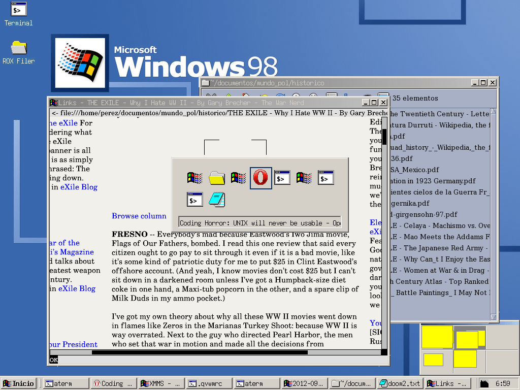520x390 pixels.
Task: Open the ROX Filer desktop icon
Action: coord(19,52)
